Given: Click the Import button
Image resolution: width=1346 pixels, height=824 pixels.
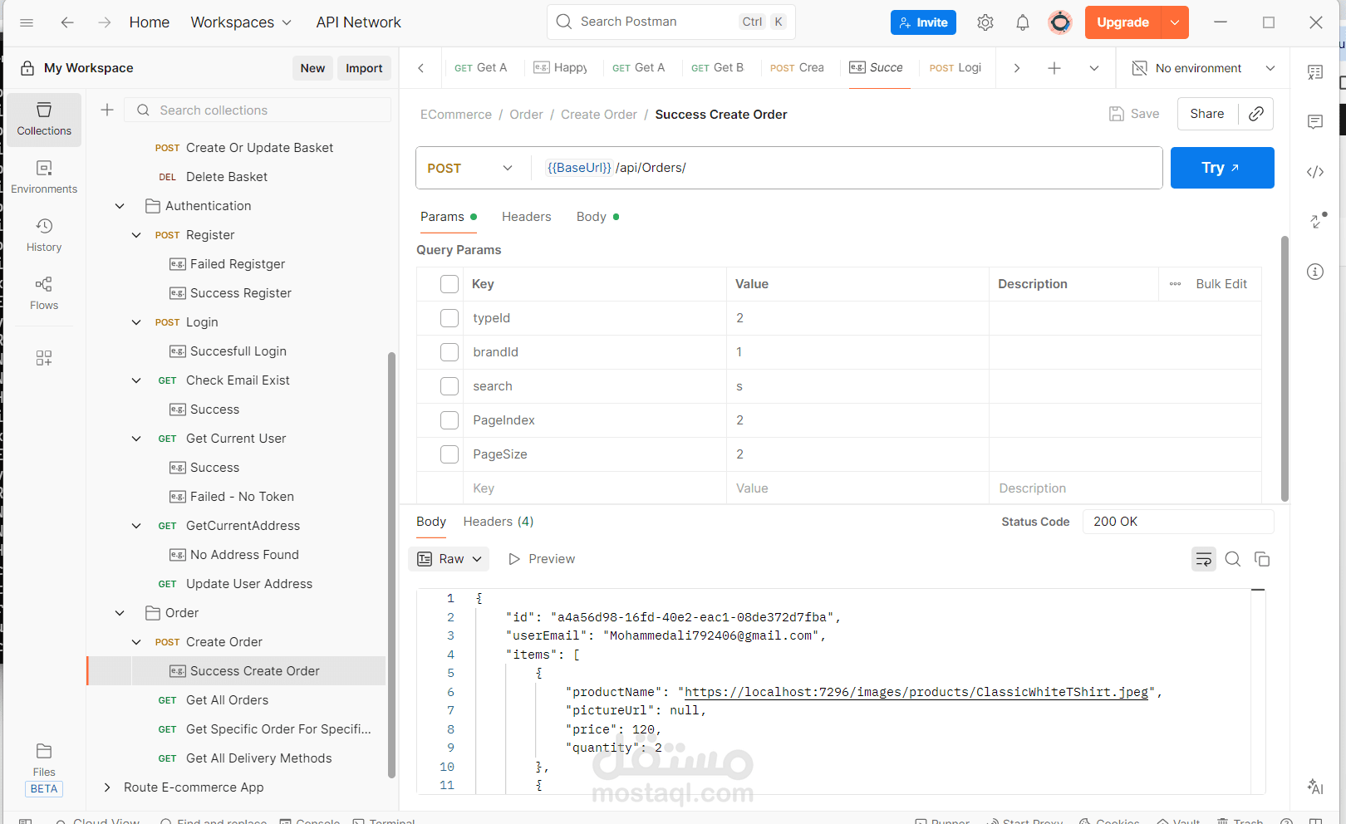Looking at the screenshot, I should 364,68.
